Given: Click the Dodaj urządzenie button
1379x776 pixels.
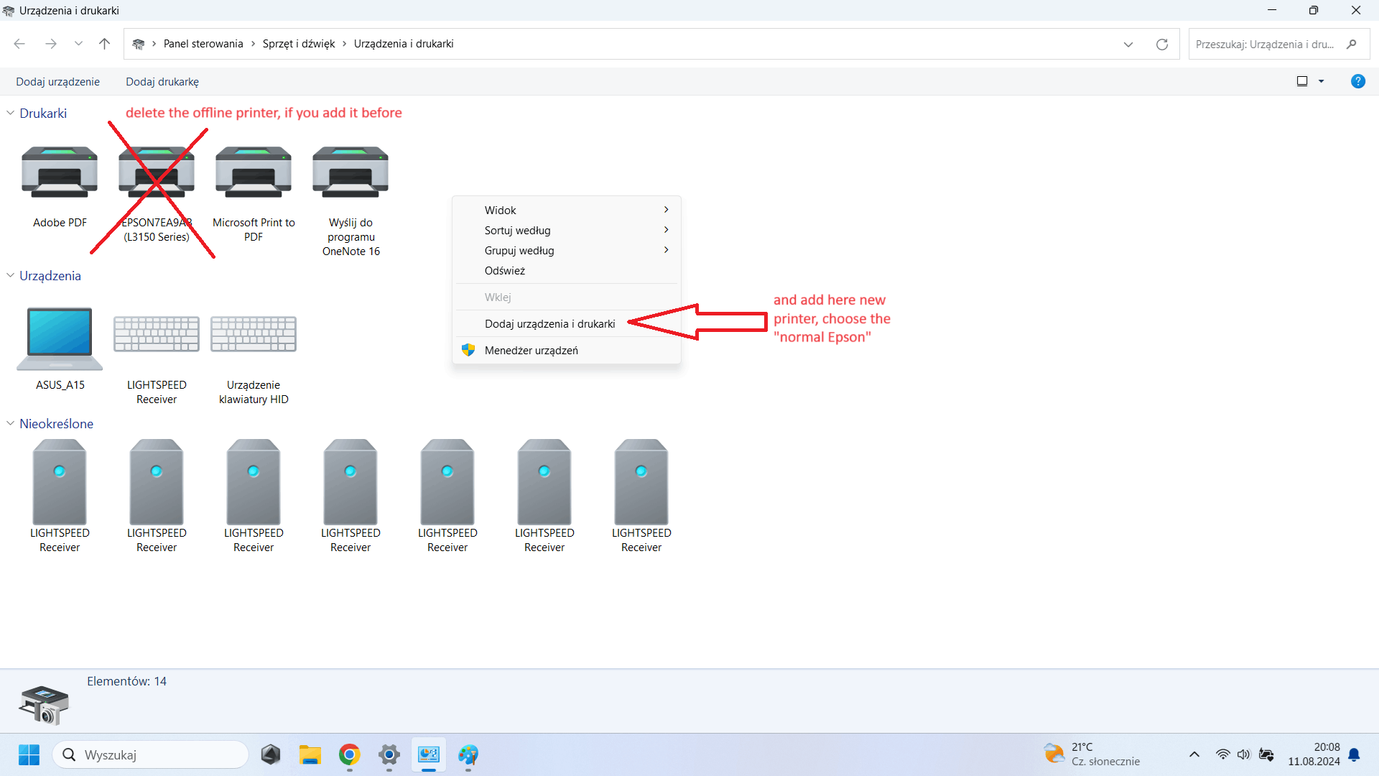Looking at the screenshot, I should click(58, 81).
